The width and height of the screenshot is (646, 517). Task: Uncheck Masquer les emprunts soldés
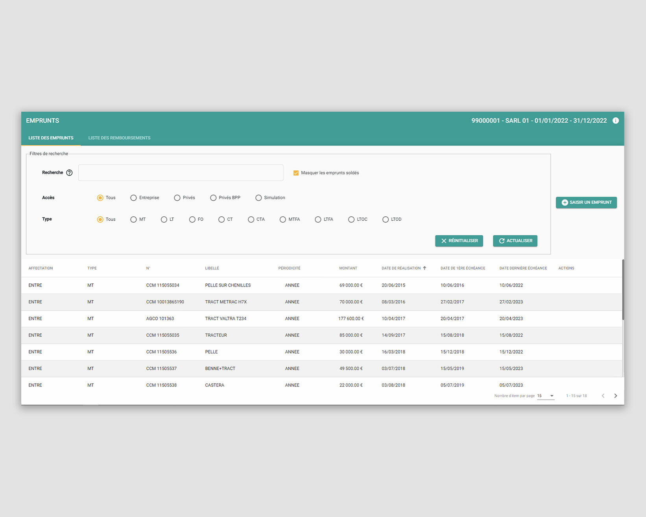(x=296, y=173)
